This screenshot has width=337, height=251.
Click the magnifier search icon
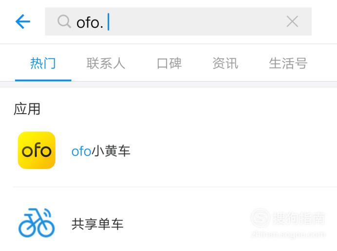click(64, 21)
